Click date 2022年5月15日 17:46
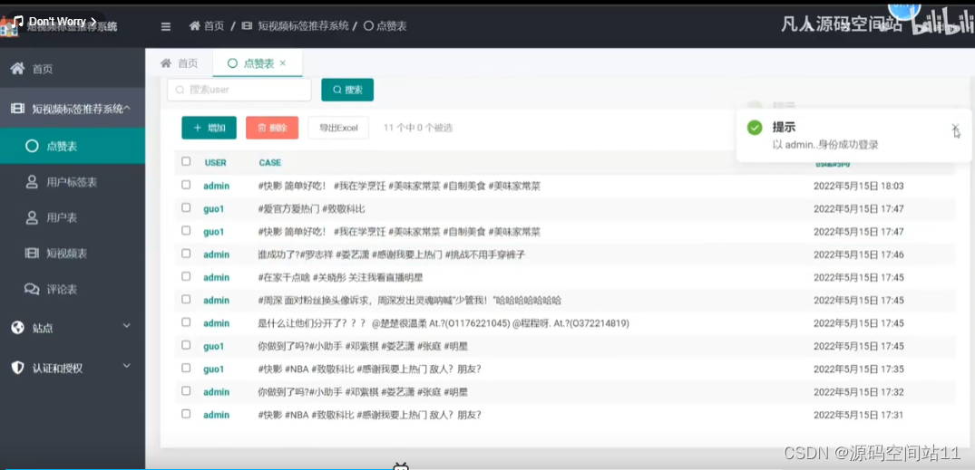The height and width of the screenshot is (470, 975). pyautogui.click(x=859, y=254)
